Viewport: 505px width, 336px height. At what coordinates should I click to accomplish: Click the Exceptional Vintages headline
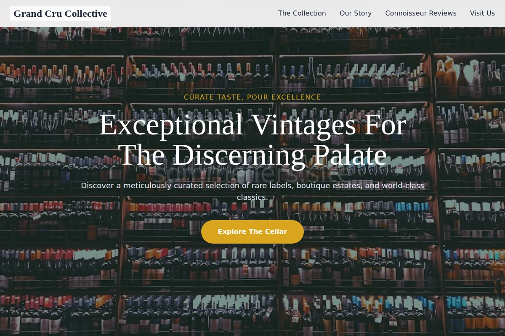point(252,140)
